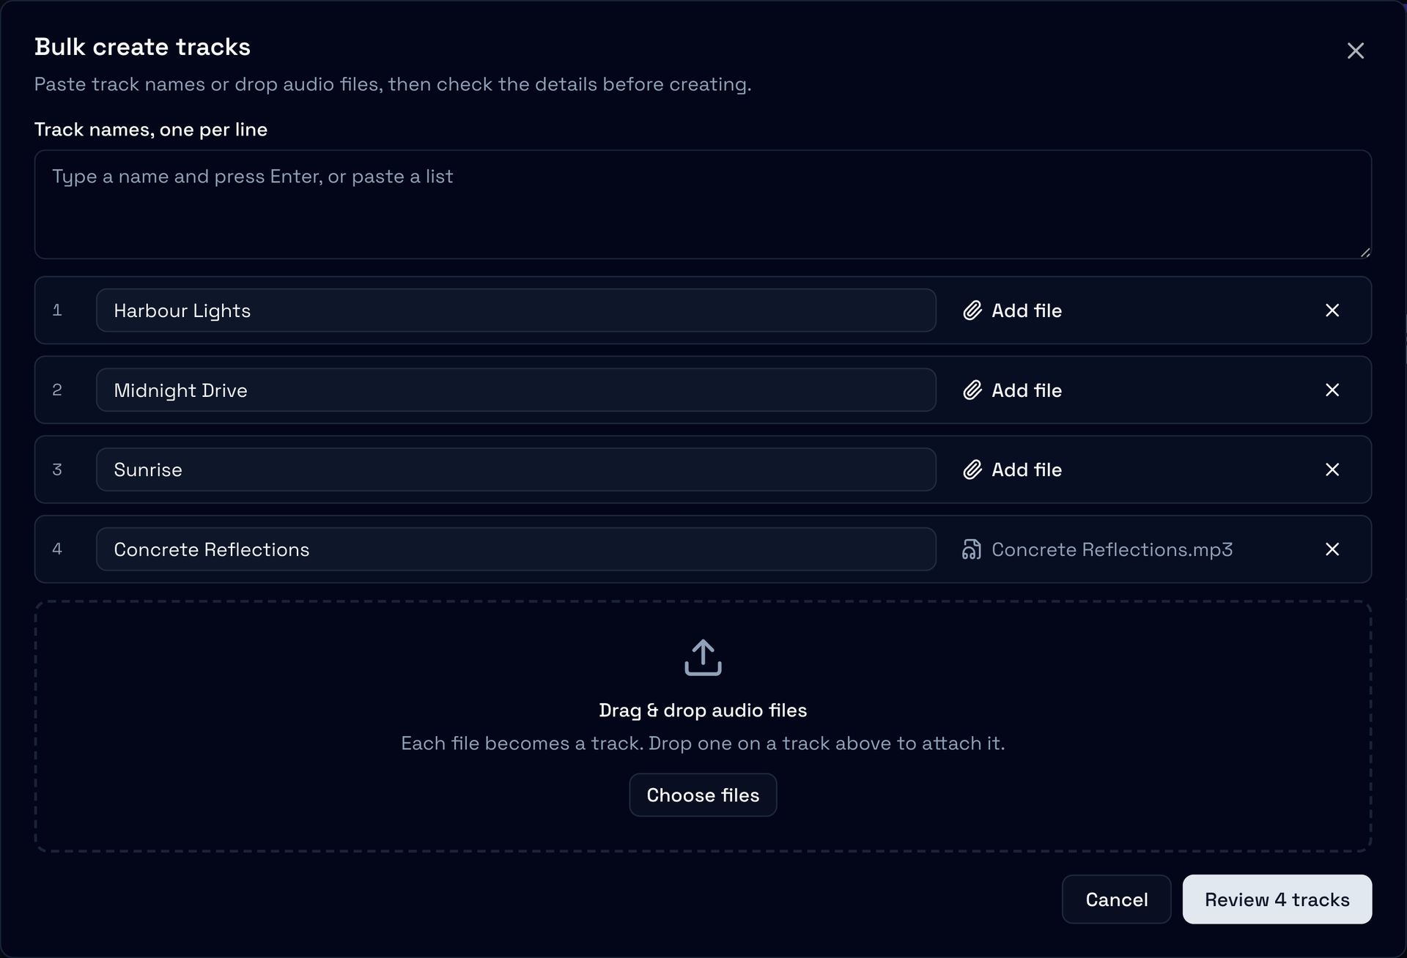1407x958 pixels.
Task: Click the upload arrow icon in drop zone
Action: click(703, 658)
